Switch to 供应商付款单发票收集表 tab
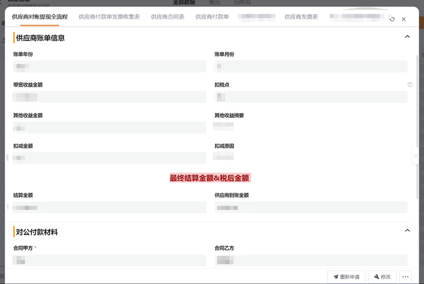The height and width of the screenshot is (284, 424). (x=109, y=17)
